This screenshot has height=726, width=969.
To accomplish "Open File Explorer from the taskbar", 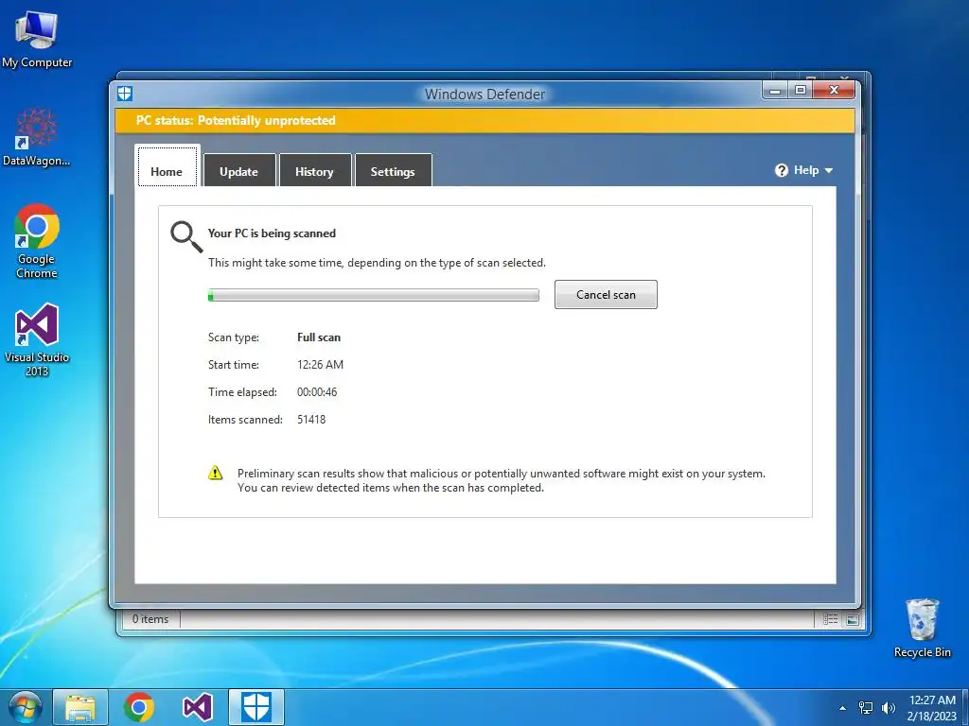I will click(80, 707).
